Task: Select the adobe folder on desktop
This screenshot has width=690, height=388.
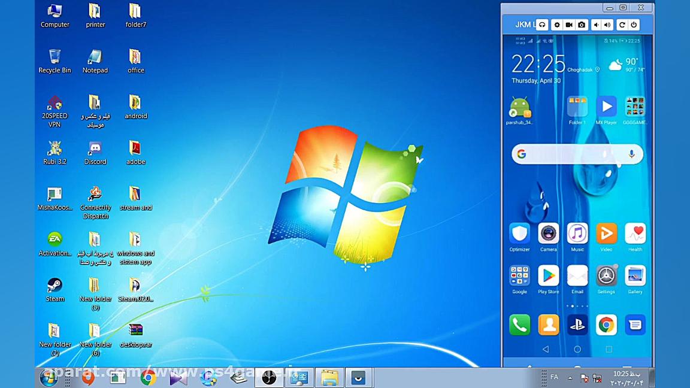Action: coord(135,153)
